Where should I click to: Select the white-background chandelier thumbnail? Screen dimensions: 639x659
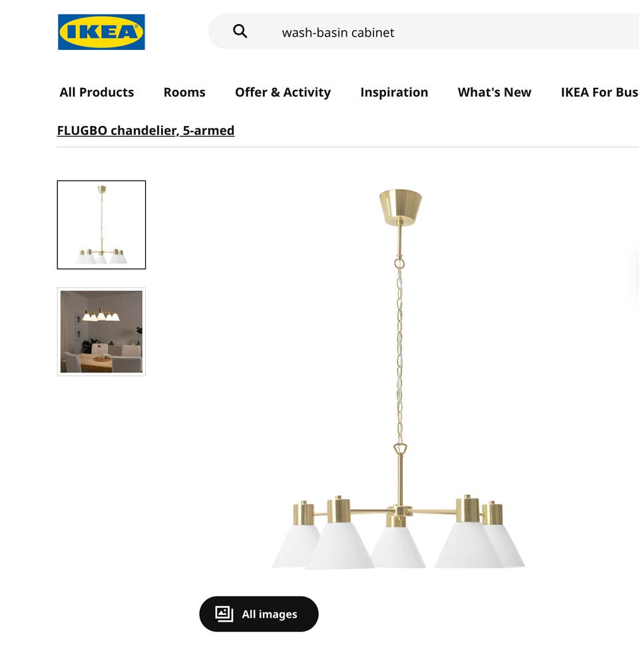[101, 225]
